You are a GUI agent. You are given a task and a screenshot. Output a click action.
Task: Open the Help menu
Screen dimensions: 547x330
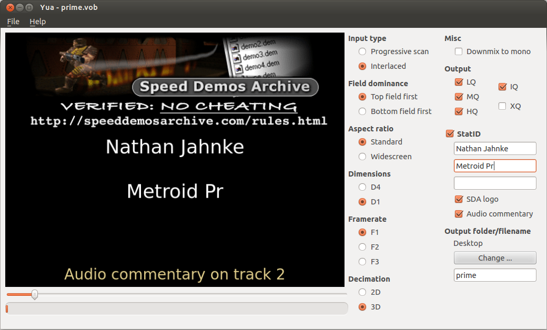tap(38, 22)
